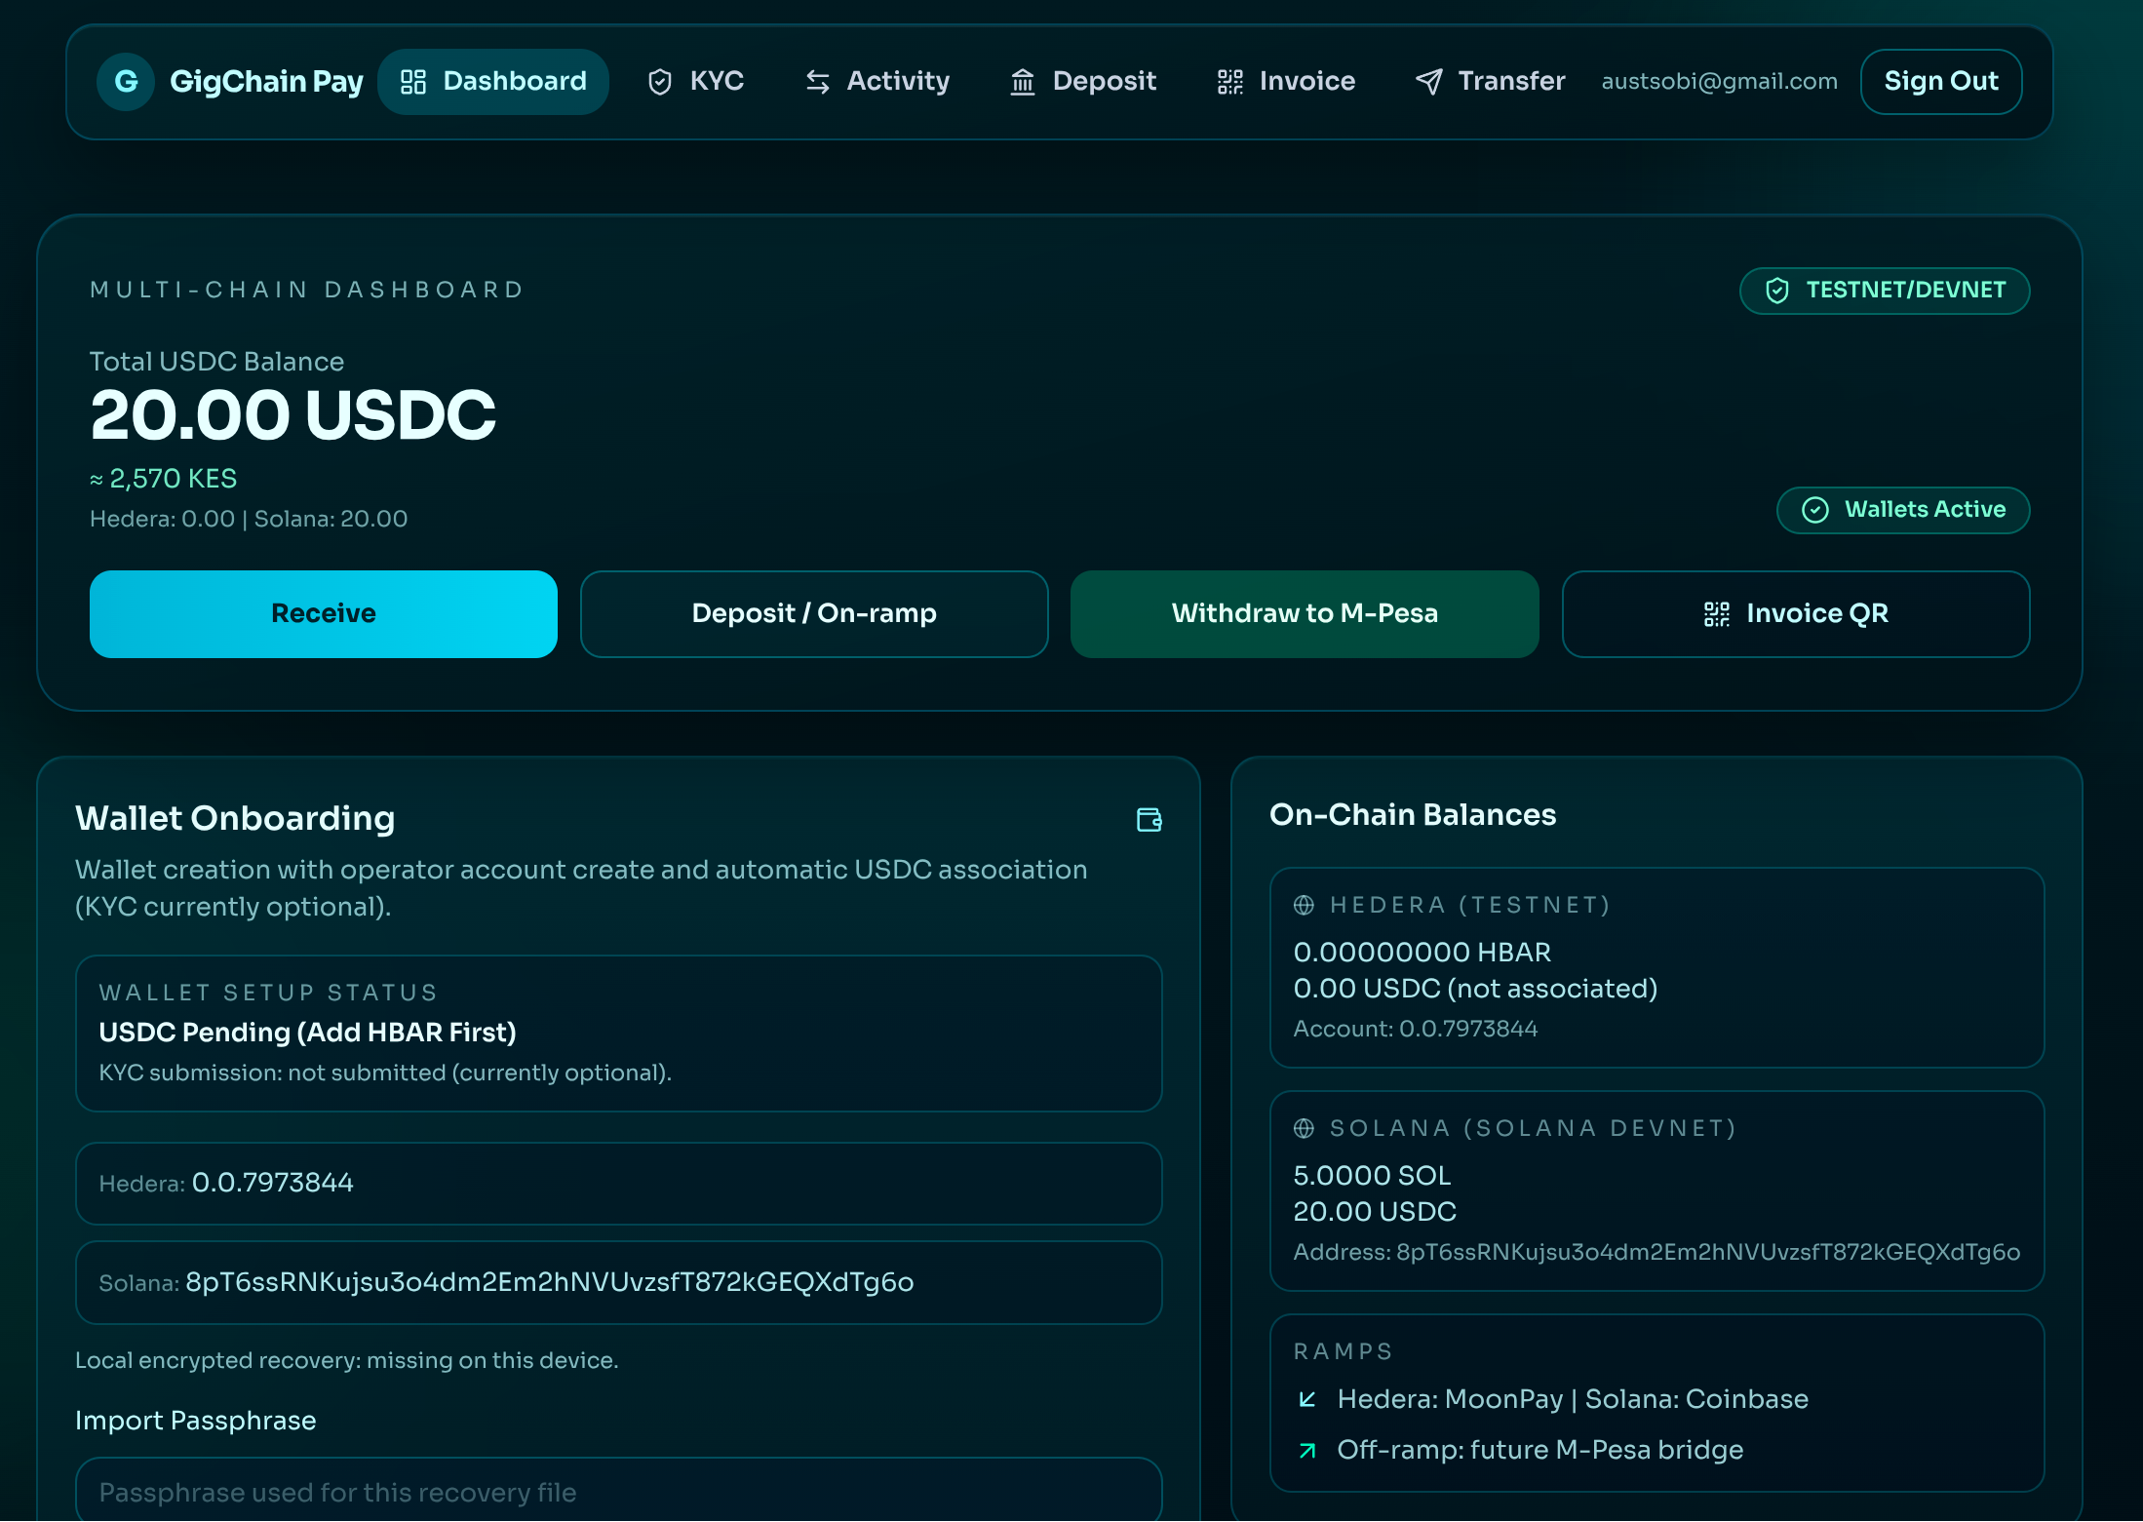Click the wallet icon in Wallet Onboarding
This screenshot has height=1522, width=2143.
[x=1149, y=820]
